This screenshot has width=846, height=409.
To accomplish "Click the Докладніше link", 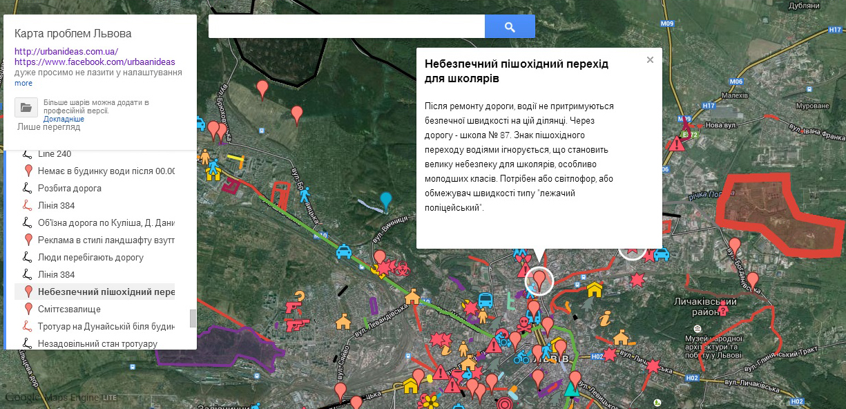I will (x=64, y=119).
